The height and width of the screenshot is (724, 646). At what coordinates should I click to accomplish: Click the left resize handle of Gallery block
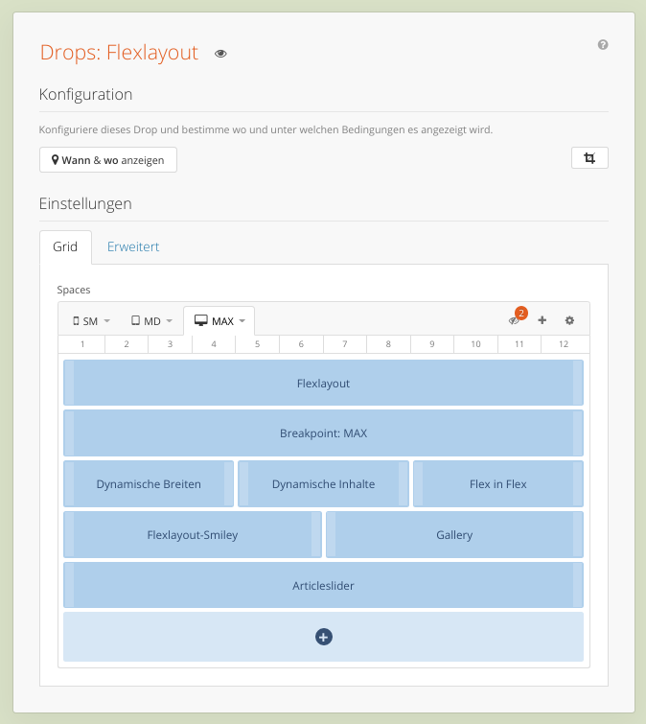[x=331, y=535]
